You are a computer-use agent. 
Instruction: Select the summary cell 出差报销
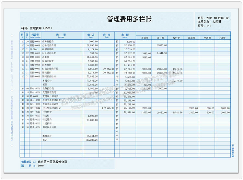click(47, 65)
